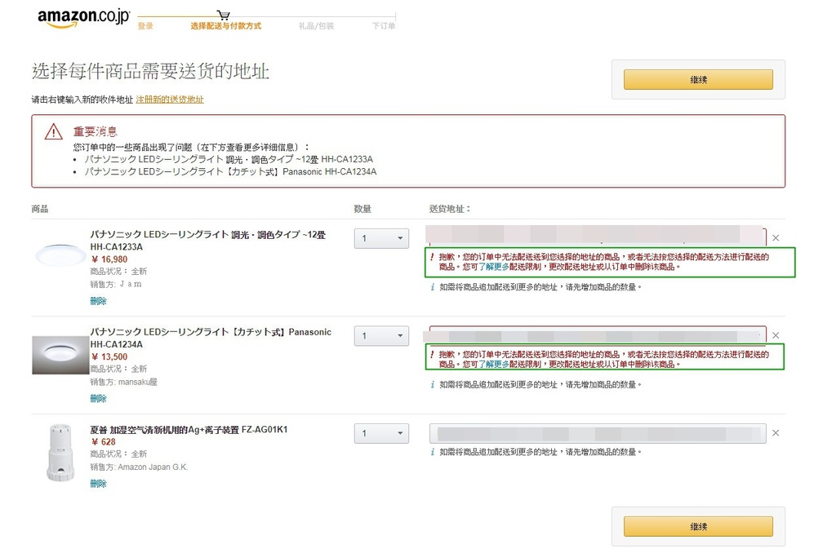836x549 pixels.
Task: Remove address row for HH-CA1233A with X icon
Action: pyautogui.click(x=776, y=238)
